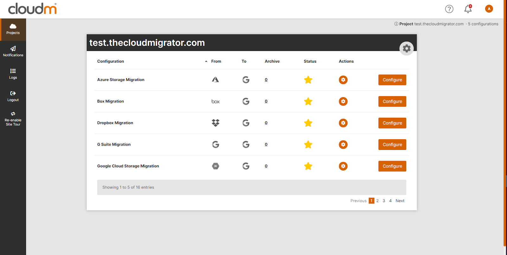Click Google Cloud Storage To Google icon

click(x=246, y=166)
